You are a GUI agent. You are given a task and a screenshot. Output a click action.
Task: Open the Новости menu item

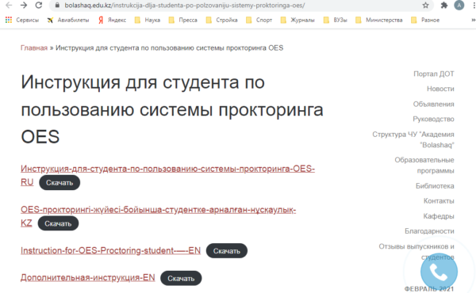click(440, 89)
